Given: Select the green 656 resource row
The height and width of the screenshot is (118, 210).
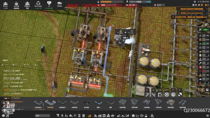Looking at the screenshot, I should click(x=204, y=43).
